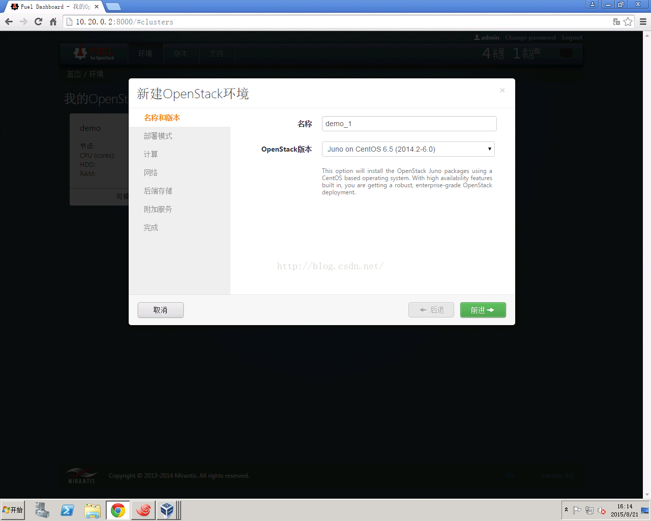This screenshot has width=651, height=521.
Task: Click the 名称 name input field
Action: tap(409, 124)
